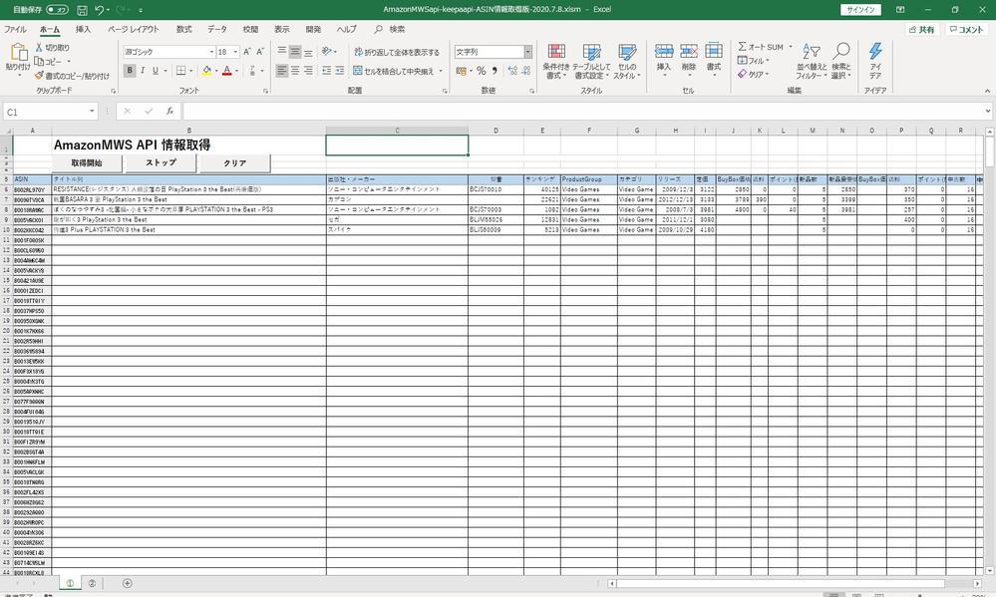The height and width of the screenshot is (597, 996).
Task: Open the Insert (挿入) ribbon tab
Action: [x=83, y=29]
